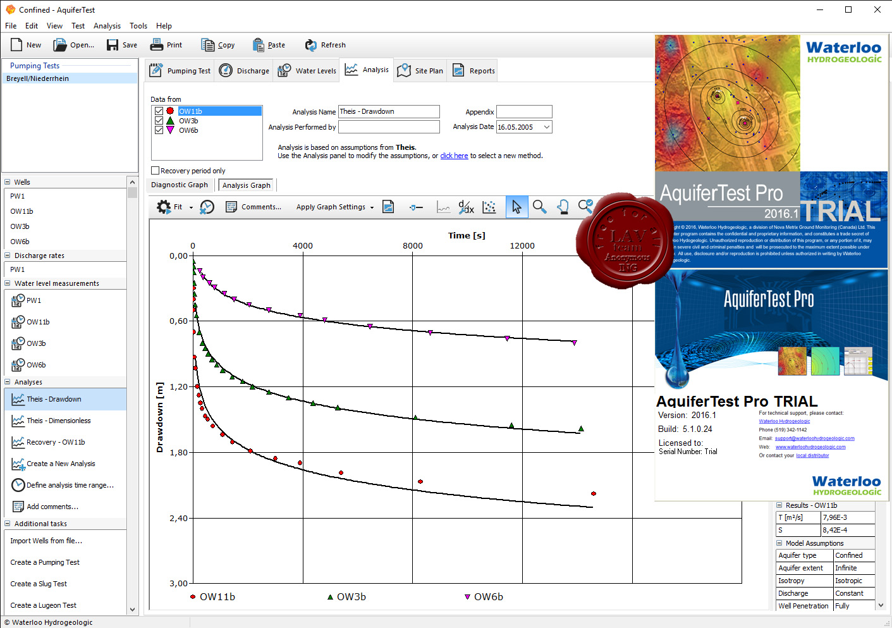Open the Tools menu
This screenshot has height=628, width=892.
click(138, 26)
